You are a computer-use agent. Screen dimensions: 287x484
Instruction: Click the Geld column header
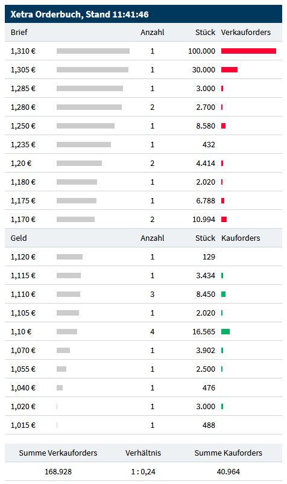point(19,238)
